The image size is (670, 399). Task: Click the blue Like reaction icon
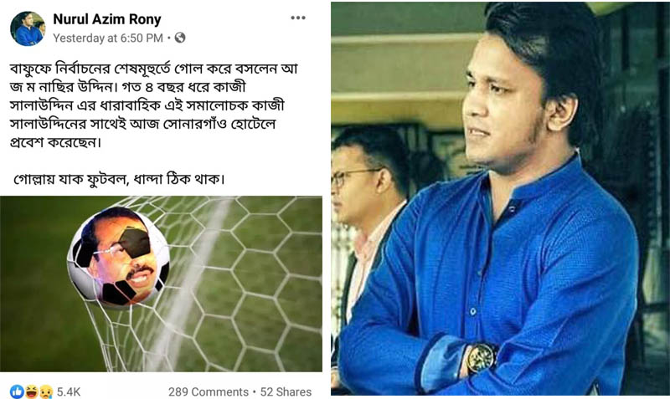(17, 391)
